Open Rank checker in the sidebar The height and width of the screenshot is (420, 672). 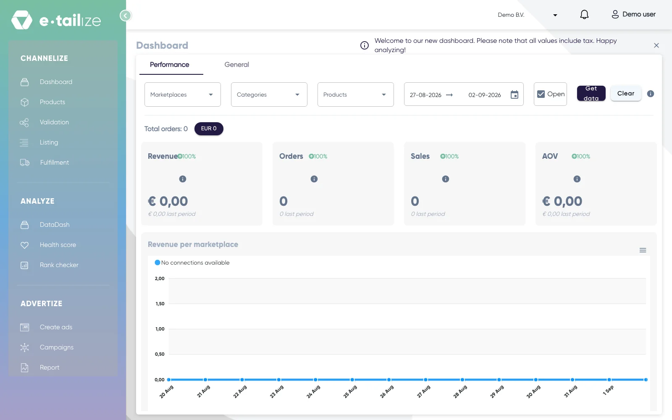pos(59,265)
